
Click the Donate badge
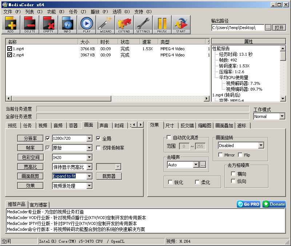pyautogui.click(x=274, y=204)
